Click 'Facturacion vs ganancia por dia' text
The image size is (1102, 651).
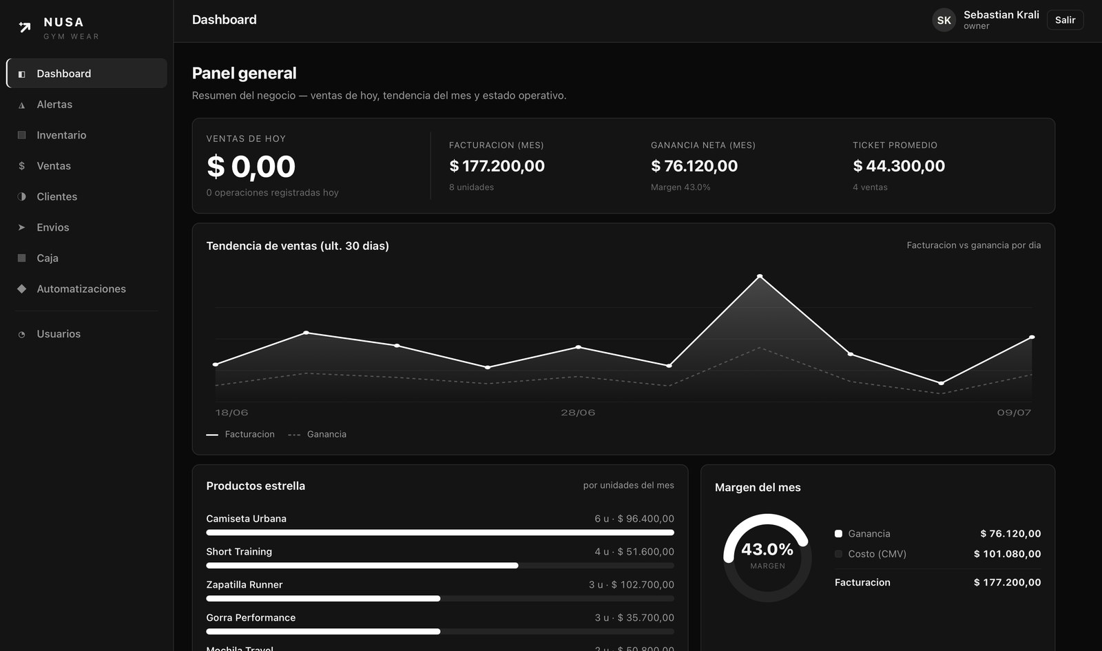coord(974,245)
